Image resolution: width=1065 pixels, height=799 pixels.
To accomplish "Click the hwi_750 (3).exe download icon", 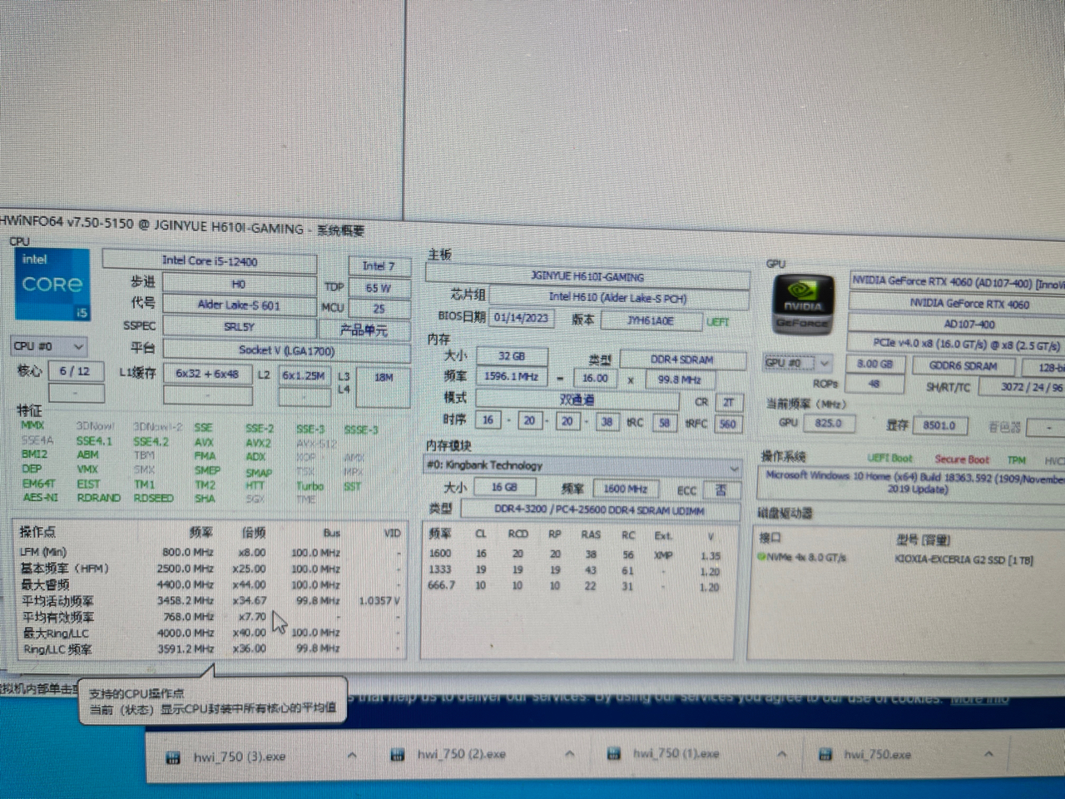I will pyautogui.click(x=173, y=755).
